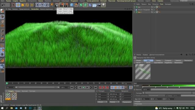Select first hair material thumbnail

(x=8, y=96)
